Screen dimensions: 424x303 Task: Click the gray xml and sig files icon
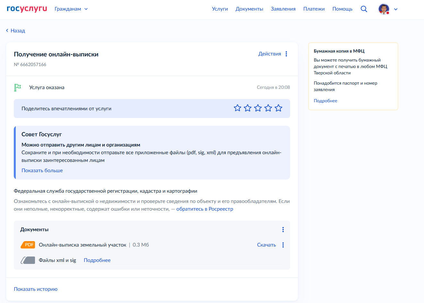tap(28, 260)
